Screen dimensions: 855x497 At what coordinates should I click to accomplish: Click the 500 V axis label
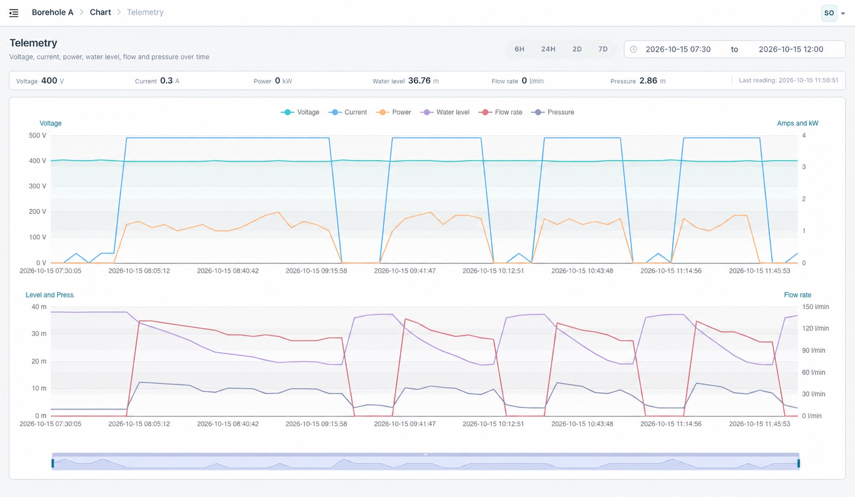click(x=37, y=136)
